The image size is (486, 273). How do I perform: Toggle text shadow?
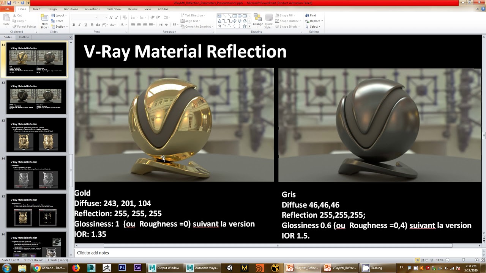pyautogui.click(x=92, y=25)
